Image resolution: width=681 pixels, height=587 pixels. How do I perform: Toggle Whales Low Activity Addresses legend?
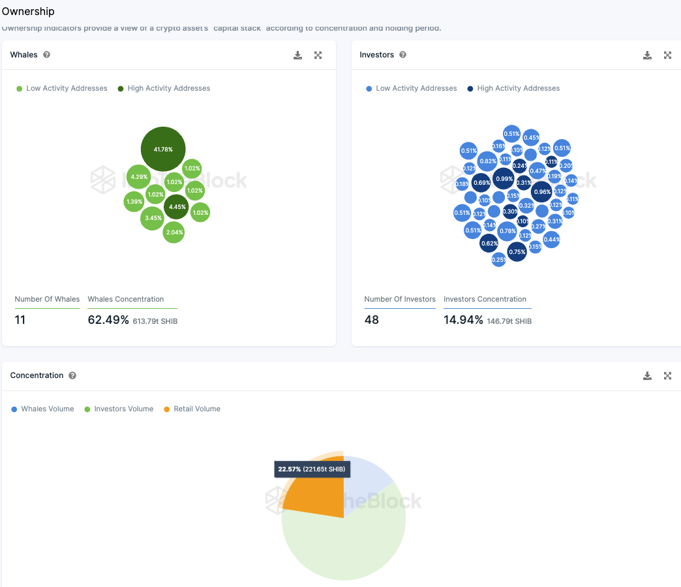click(62, 88)
